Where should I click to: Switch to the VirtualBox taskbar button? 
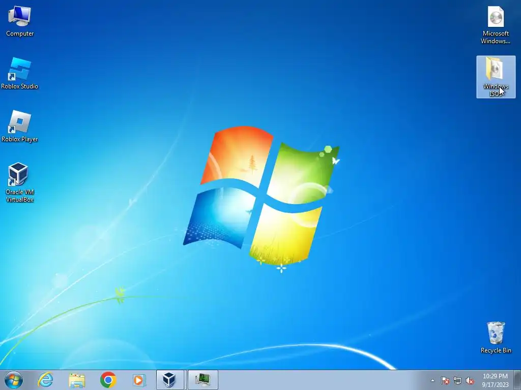pos(170,380)
